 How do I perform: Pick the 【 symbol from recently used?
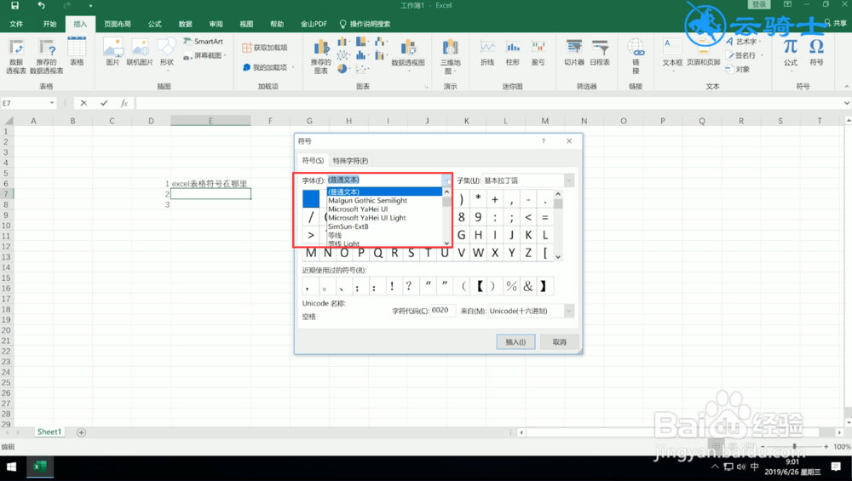pos(480,286)
